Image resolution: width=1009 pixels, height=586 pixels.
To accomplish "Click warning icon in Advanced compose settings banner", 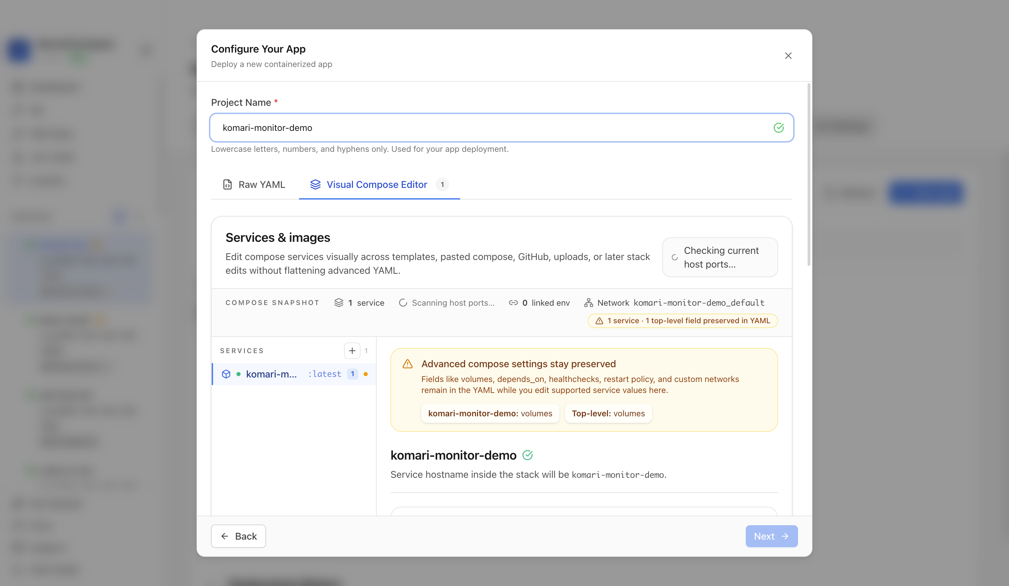I will tap(407, 364).
